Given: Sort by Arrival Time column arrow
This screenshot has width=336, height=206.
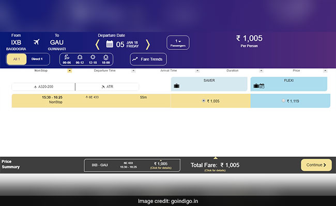Looking at the screenshot, I should 197,71.
